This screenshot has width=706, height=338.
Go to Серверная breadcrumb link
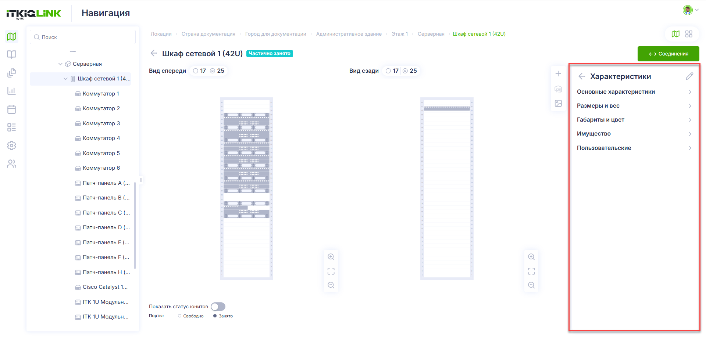[x=431, y=34]
